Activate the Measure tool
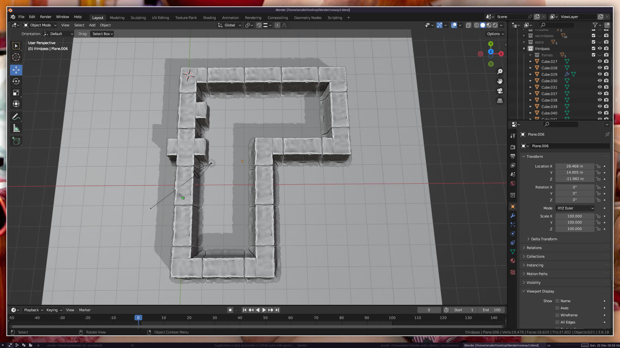The image size is (620, 348). tap(16, 129)
